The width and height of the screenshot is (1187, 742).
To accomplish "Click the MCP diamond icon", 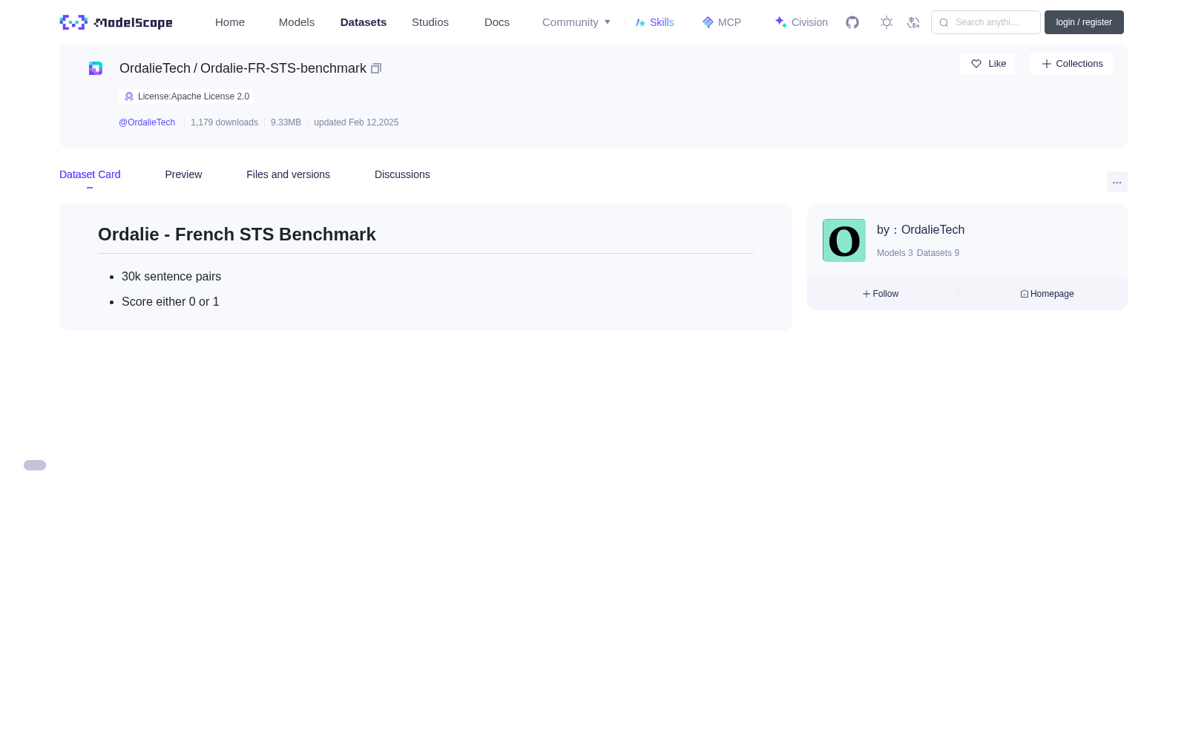I will [708, 22].
